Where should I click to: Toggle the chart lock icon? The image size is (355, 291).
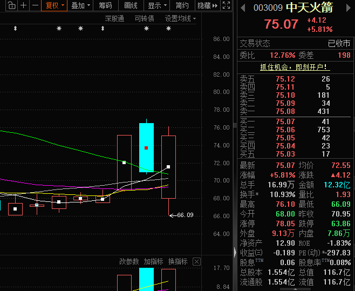click(x=11, y=5)
